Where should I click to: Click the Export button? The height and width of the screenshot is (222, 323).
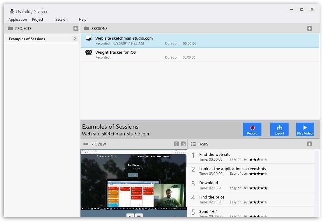279,130
